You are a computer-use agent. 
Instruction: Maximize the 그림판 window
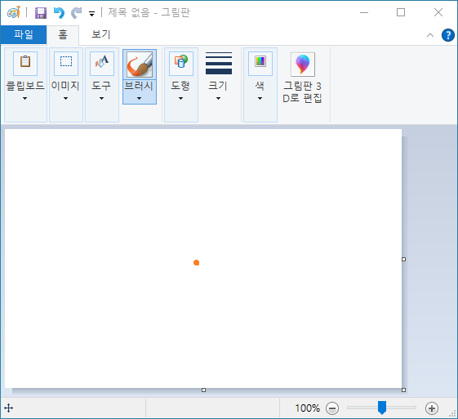[401, 12]
